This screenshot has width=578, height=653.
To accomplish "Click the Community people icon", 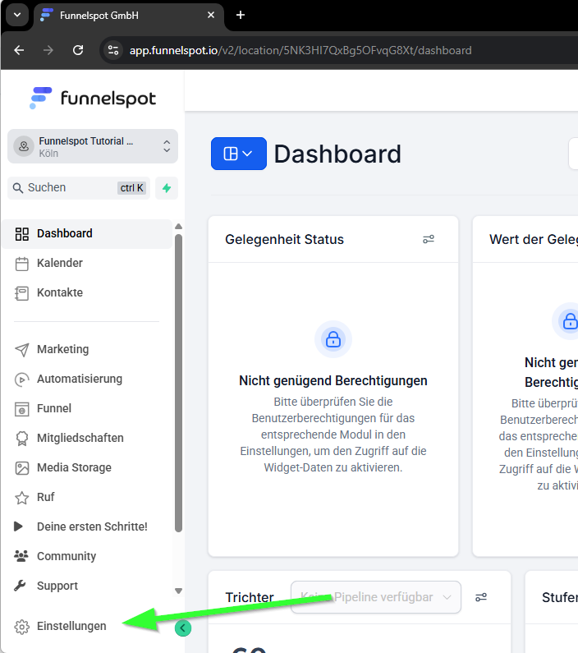I will pos(21,556).
